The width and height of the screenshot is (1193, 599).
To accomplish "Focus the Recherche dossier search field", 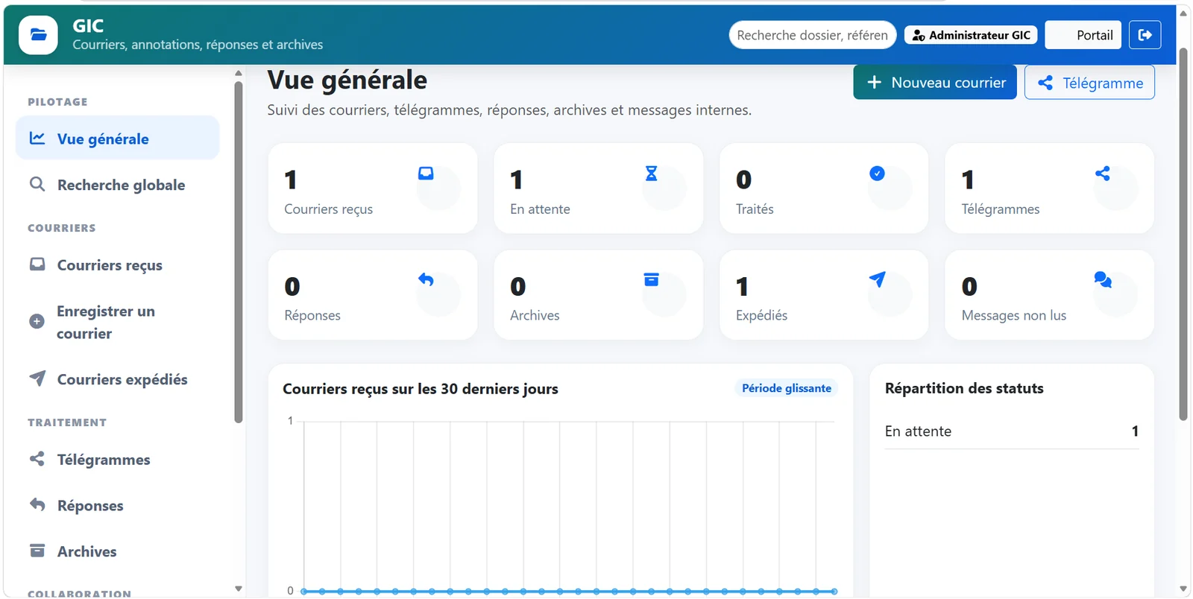I will coord(812,35).
